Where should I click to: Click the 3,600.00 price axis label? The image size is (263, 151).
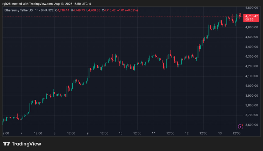pyautogui.click(x=252, y=125)
